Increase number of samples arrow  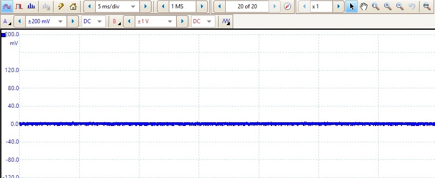[202, 7]
